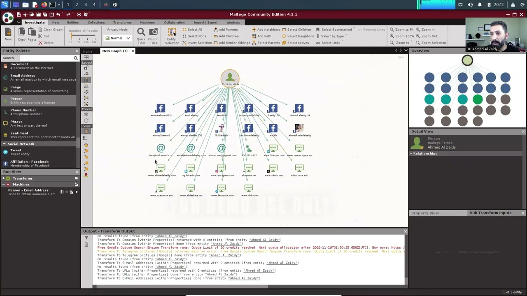Open the Privacy Mode Normal dropdown
The height and width of the screenshot is (296, 527).
117,38
